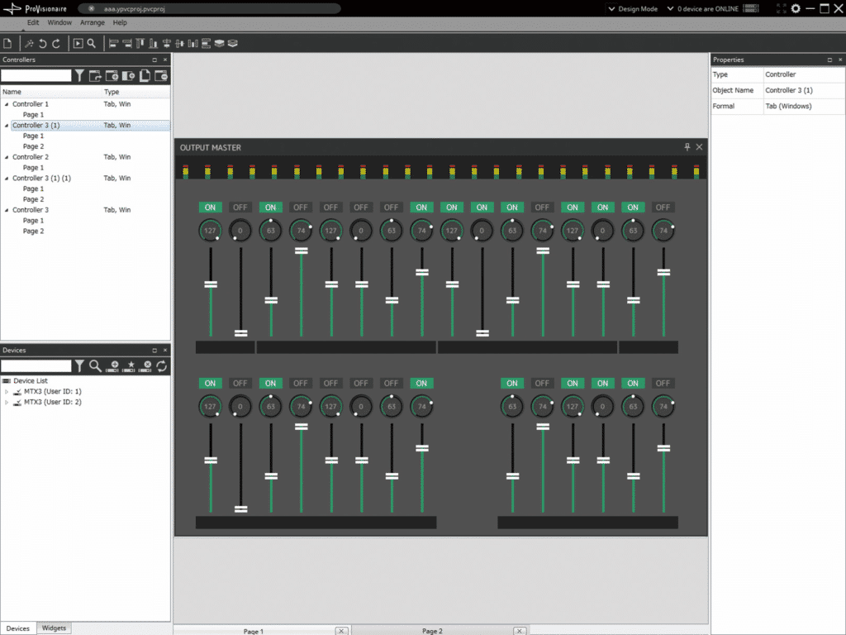This screenshot has width=846, height=635.
Task: Toggle the last OFF button in top row
Action: [663, 208]
